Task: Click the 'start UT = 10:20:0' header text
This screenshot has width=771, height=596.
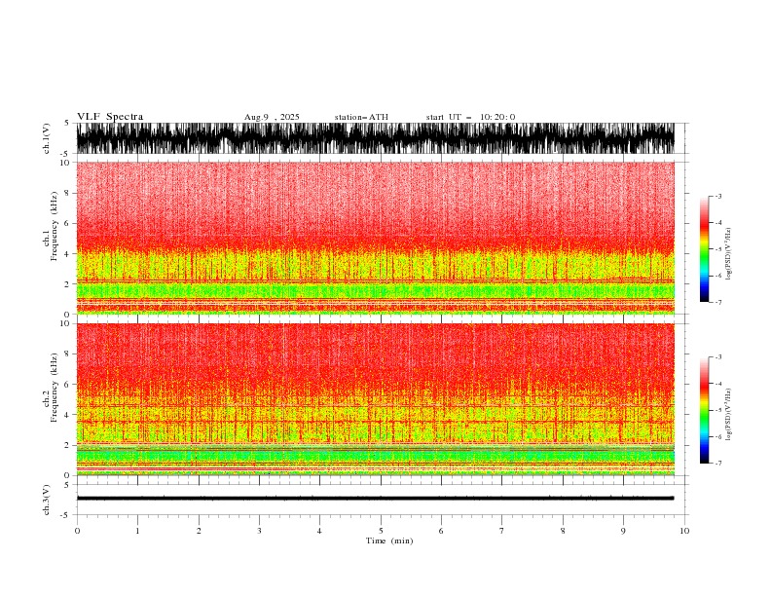Action: coord(470,117)
